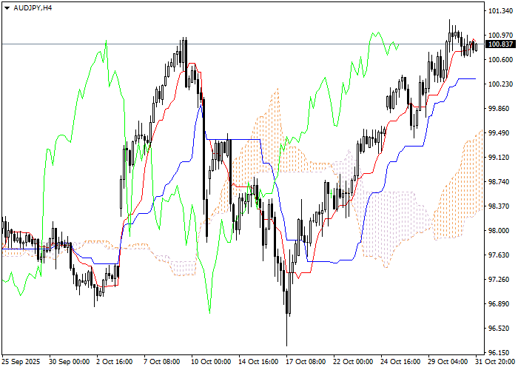Click the 99.120 price scale value
518x370 pixels.
[x=500, y=158]
